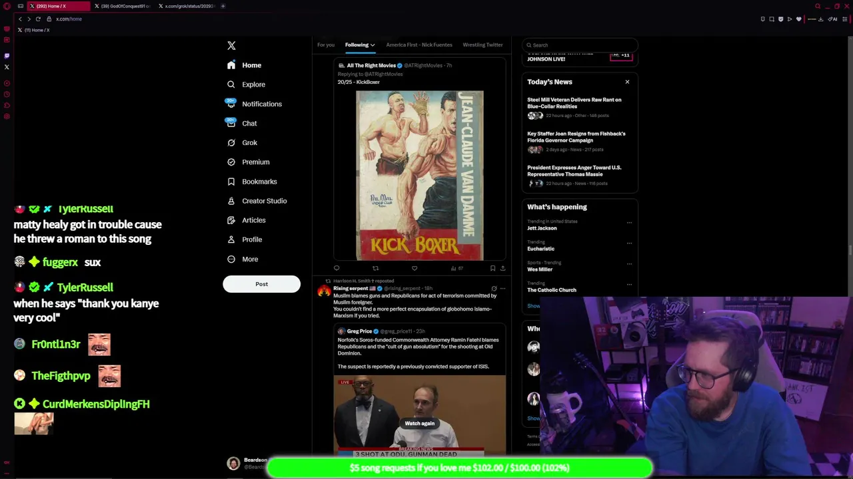Open more options on Rising serpent post

(502, 289)
